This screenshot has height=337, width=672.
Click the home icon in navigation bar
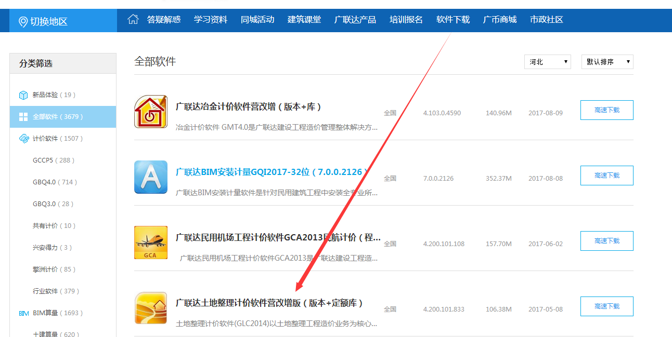tap(133, 20)
